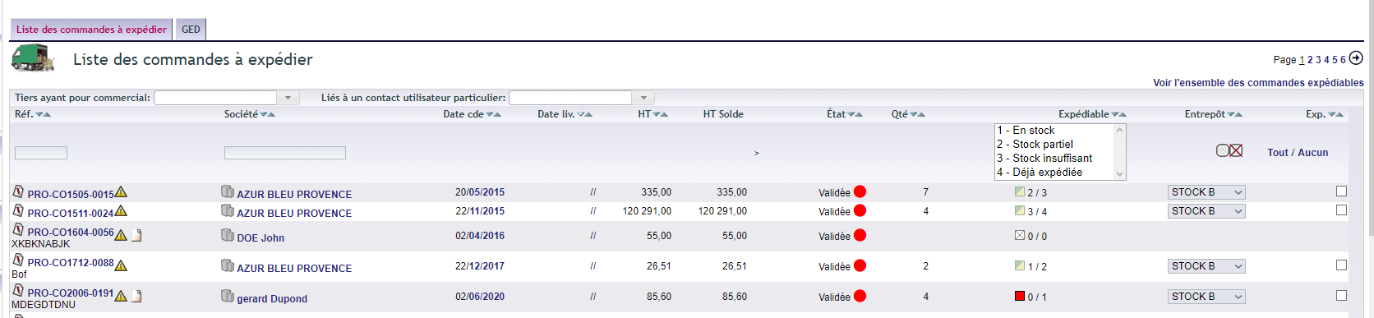Open the Tiers ayant pour commercial dropdown
This screenshot has width=1374, height=318.
[x=226, y=98]
